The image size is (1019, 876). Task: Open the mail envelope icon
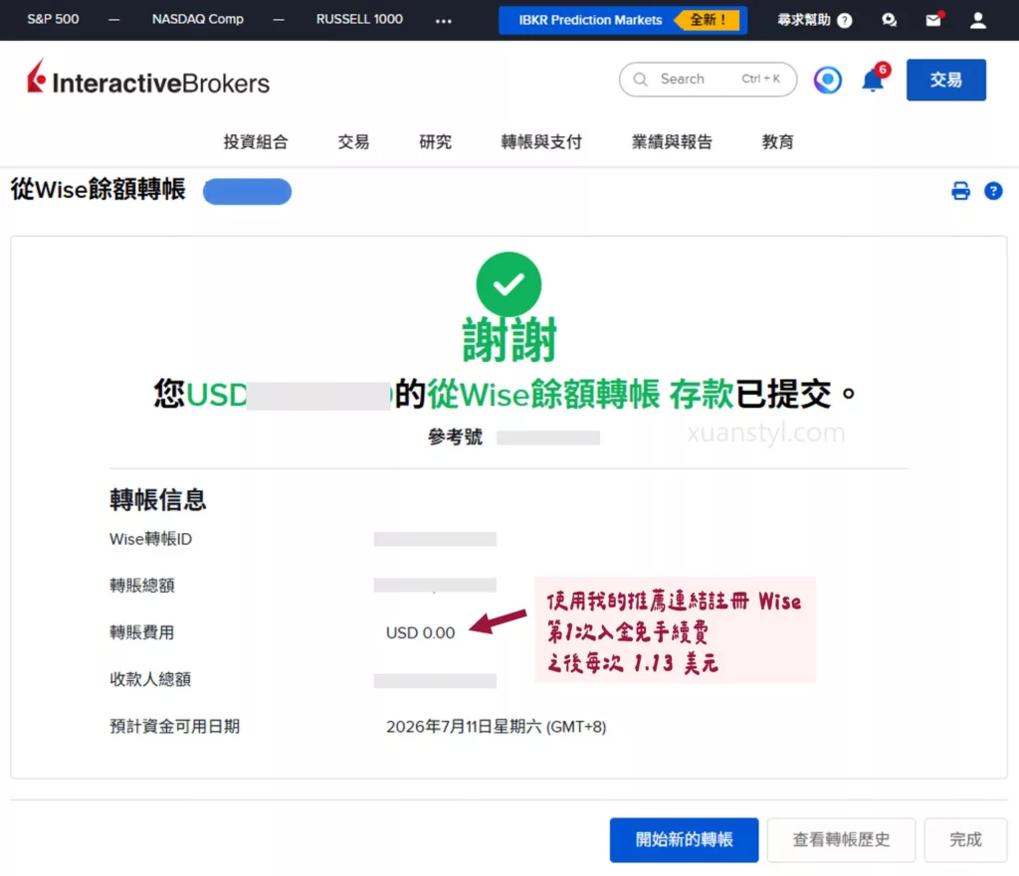coord(933,20)
